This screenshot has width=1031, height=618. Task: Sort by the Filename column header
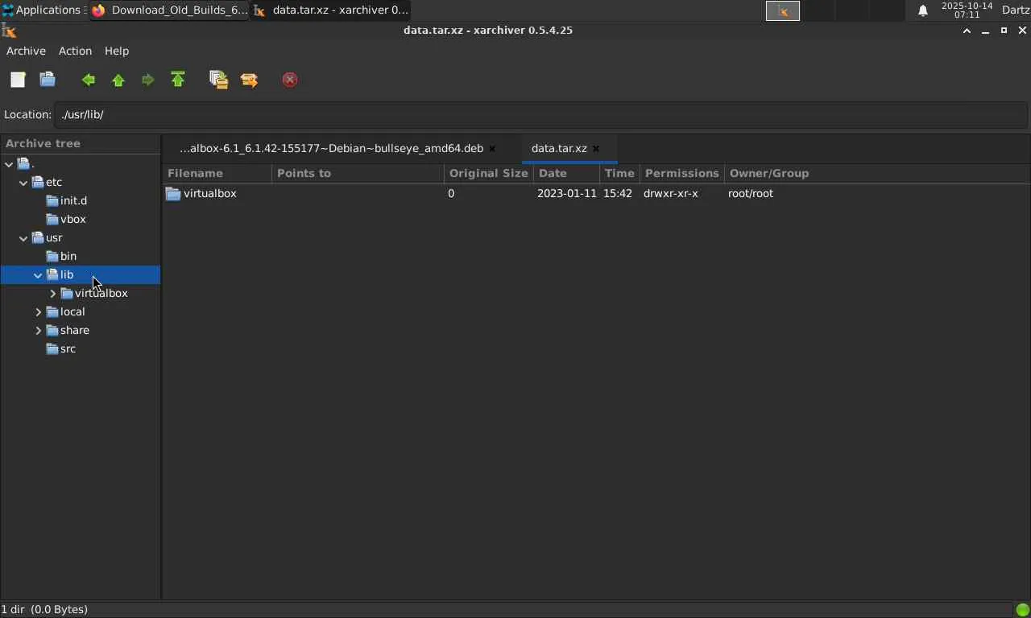tap(217, 174)
